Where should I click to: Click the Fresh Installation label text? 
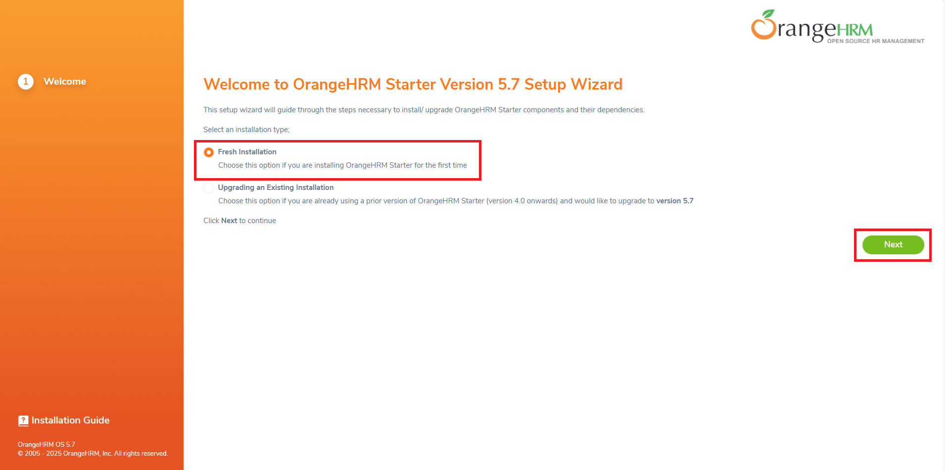pos(247,152)
